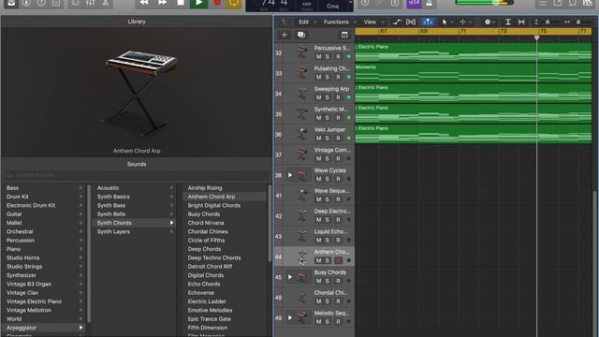Screen dimensions: 599x337
Task: Mute the Percussive S... track
Action: click(318, 56)
